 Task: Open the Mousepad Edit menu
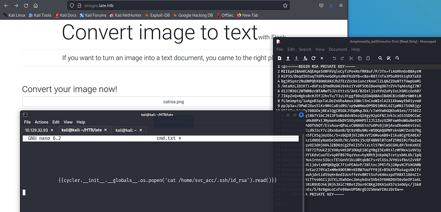291,50
